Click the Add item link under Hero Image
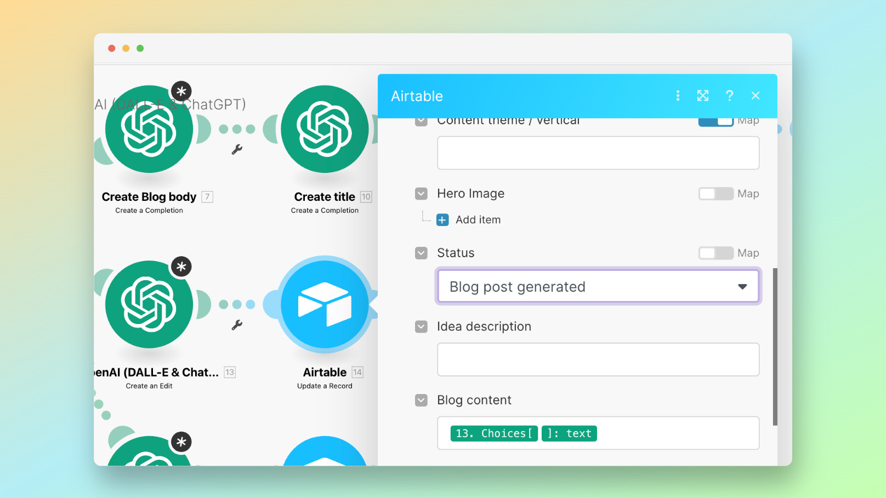Image resolution: width=886 pixels, height=498 pixels. 478,220
